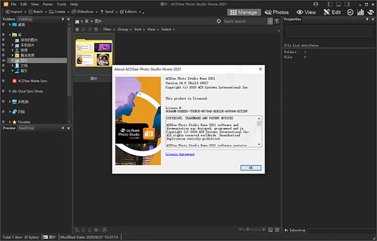Open the 365 mode icon

tap(350, 13)
